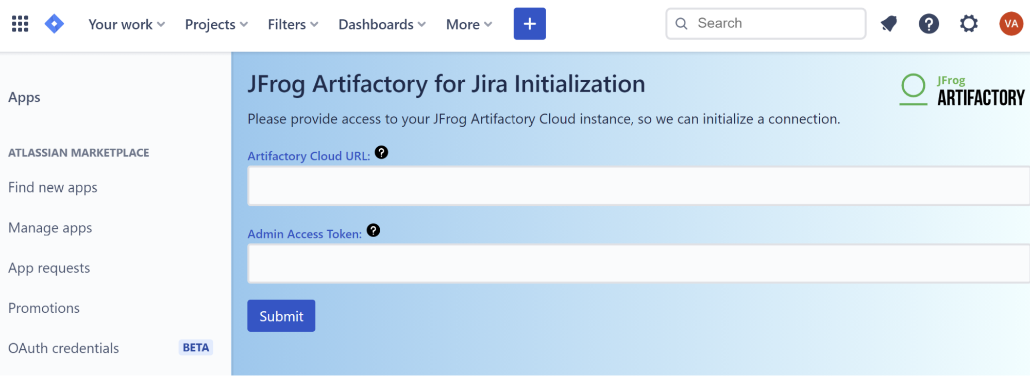This screenshot has width=1030, height=376.
Task: Click the Admin Access Token label
Action: point(305,234)
